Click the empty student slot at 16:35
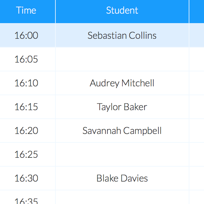The height and width of the screenshot is (204, 204). tap(122, 200)
